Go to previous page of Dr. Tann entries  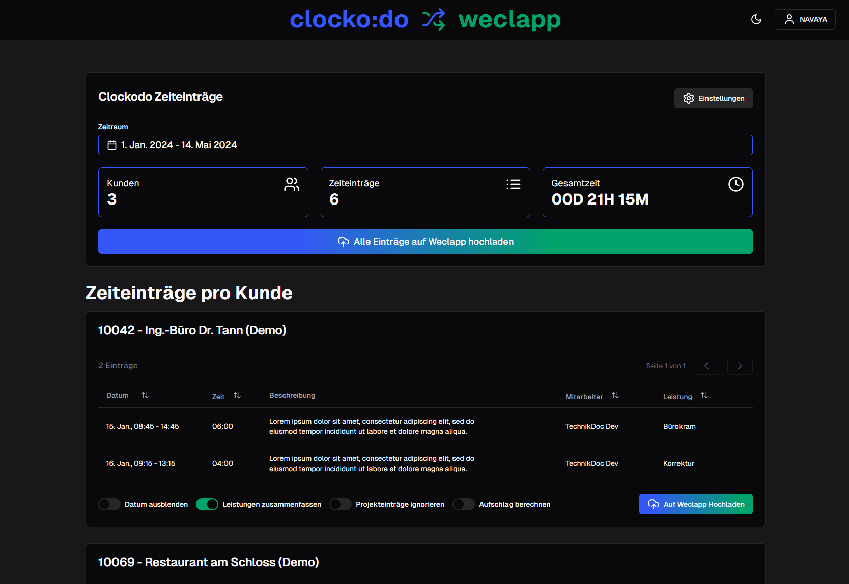(706, 366)
